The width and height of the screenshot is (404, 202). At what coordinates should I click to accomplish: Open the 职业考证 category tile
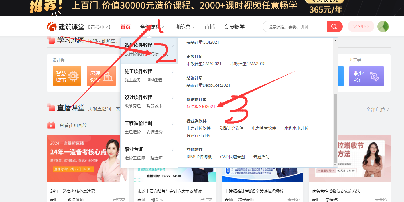click(366, 76)
